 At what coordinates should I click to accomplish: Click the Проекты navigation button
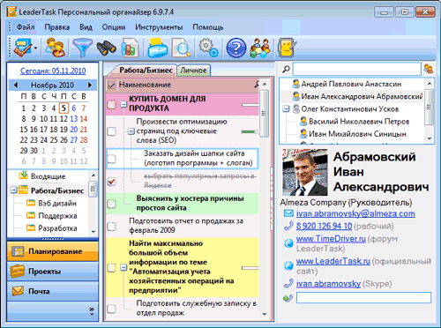[53, 272]
